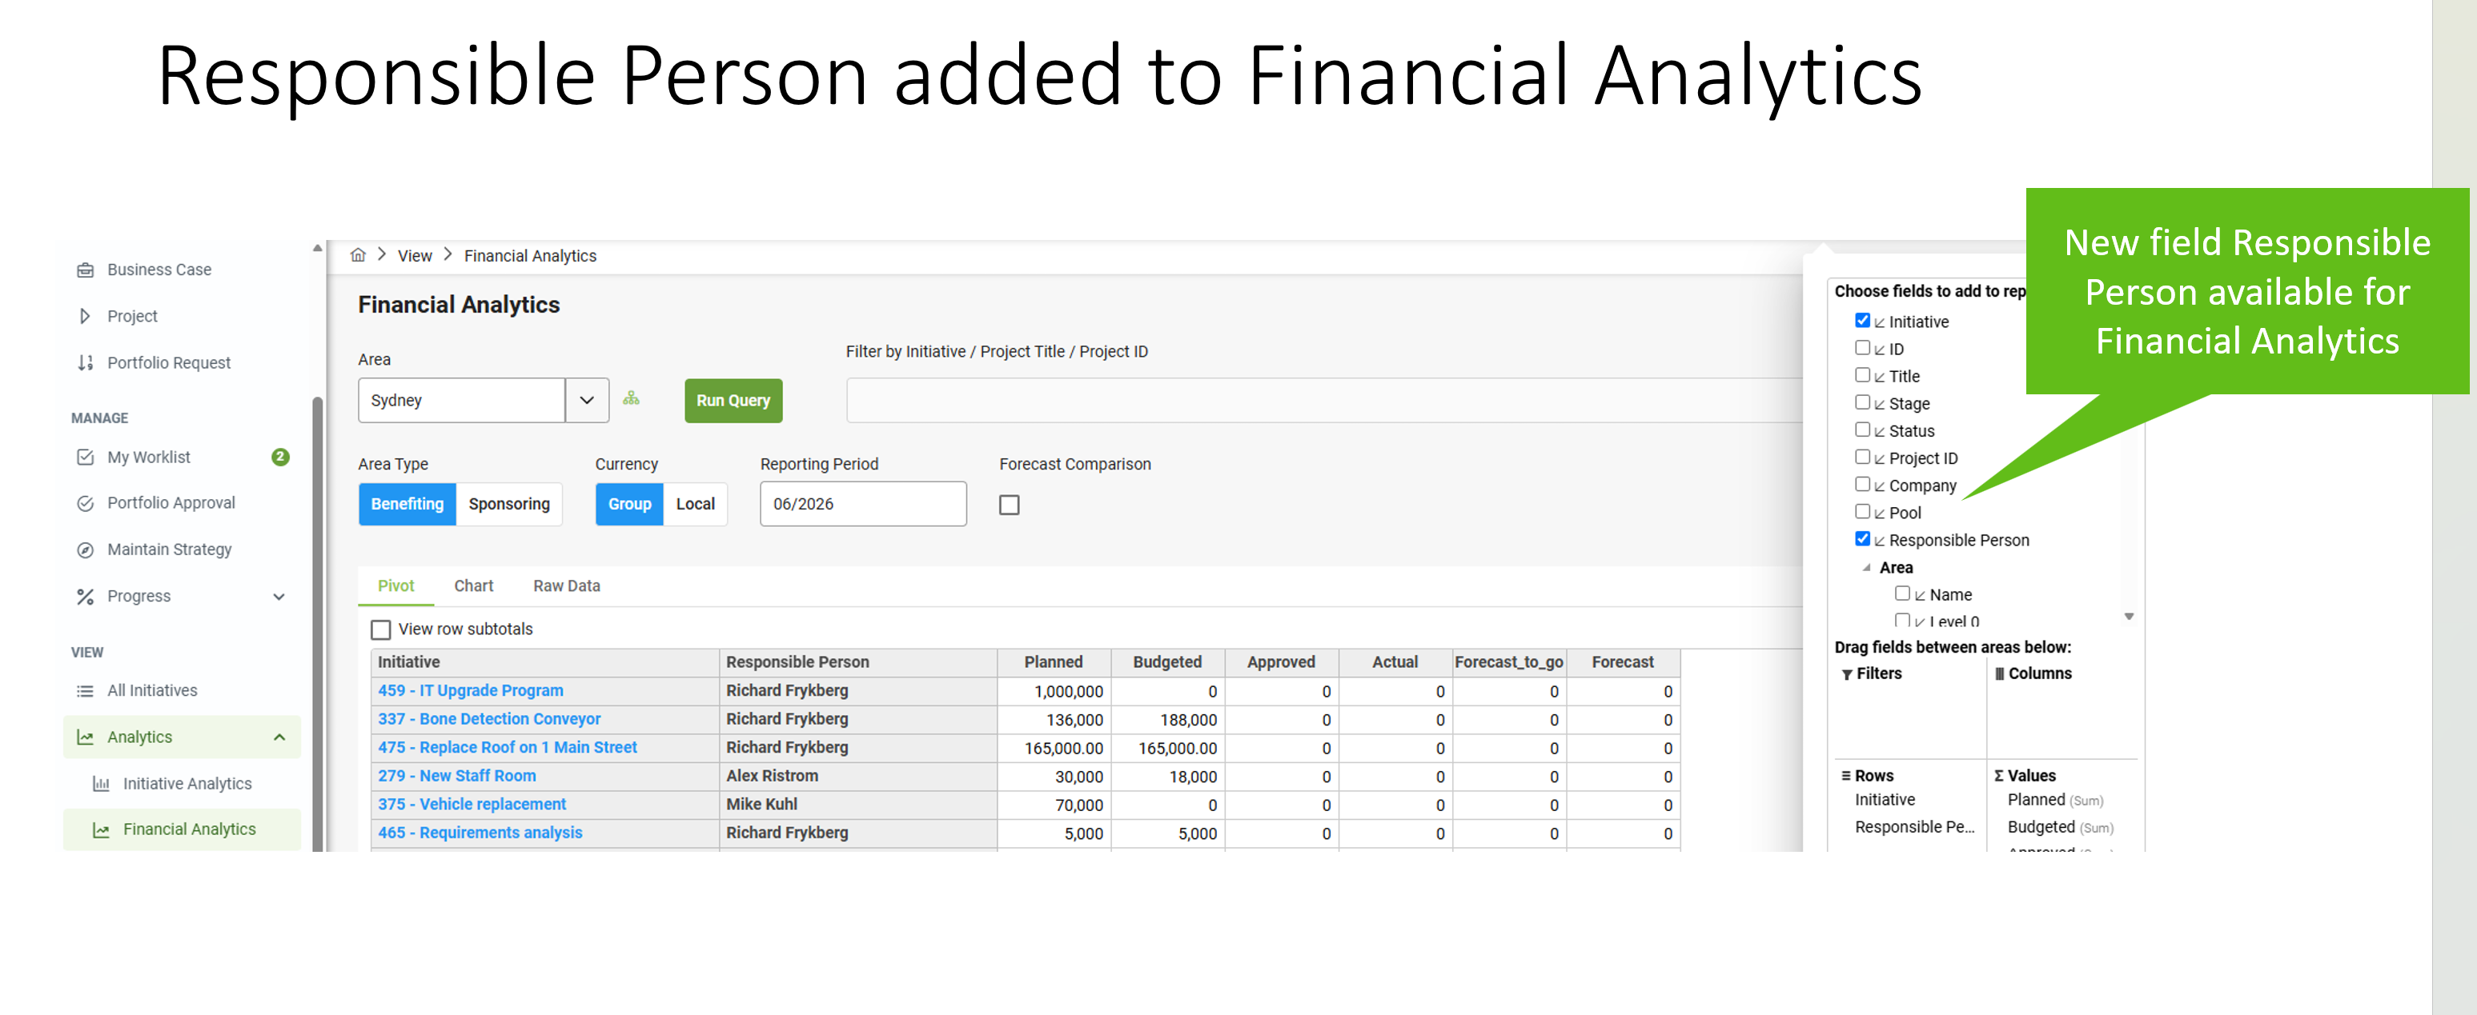Open My Worklist checklist icon
Screen dimensions: 2477x1015
pos(86,457)
